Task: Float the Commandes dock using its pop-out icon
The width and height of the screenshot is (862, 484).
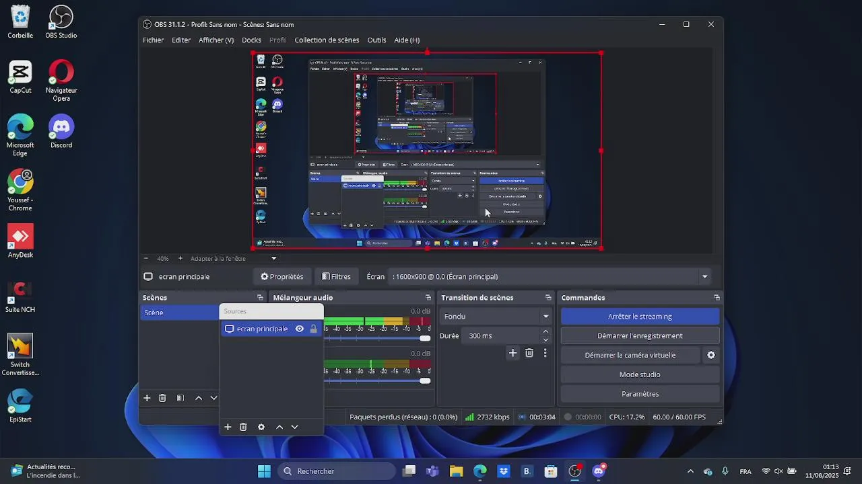Action: pos(717,298)
